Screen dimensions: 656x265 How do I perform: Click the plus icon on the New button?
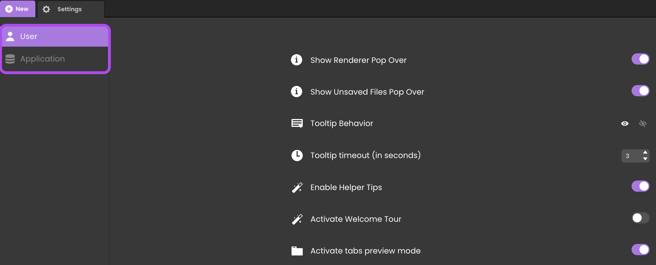point(9,9)
